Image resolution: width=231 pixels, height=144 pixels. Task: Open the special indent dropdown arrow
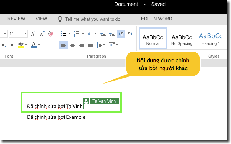117,45
